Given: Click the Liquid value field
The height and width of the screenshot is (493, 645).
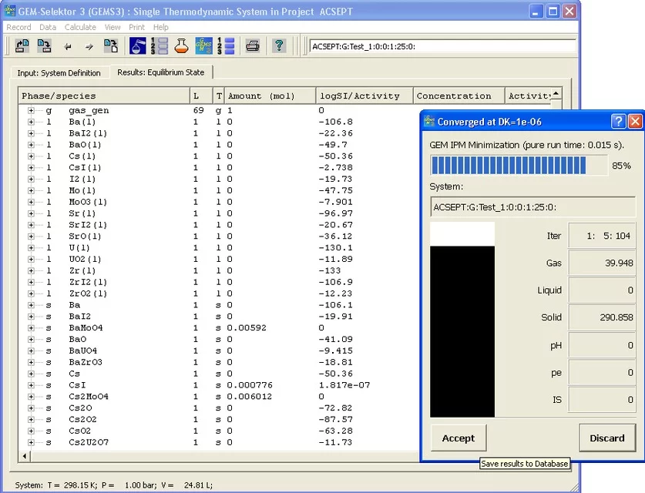Looking at the screenshot, I should (602, 290).
